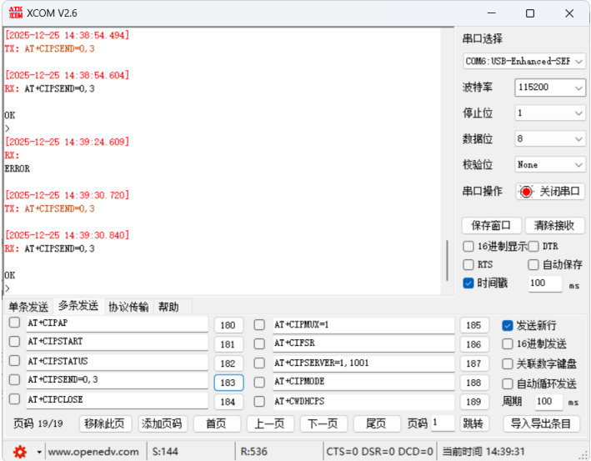Click send button 188 for AT+CIPMODE
This screenshot has width=591, height=461.
474,383
